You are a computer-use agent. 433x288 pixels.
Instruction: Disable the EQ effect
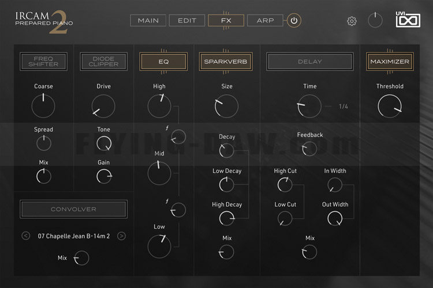pos(163,62)
